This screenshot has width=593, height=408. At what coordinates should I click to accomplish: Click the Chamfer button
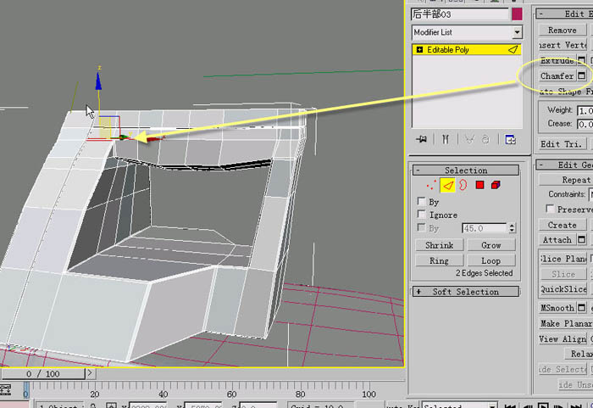(557, 75)
